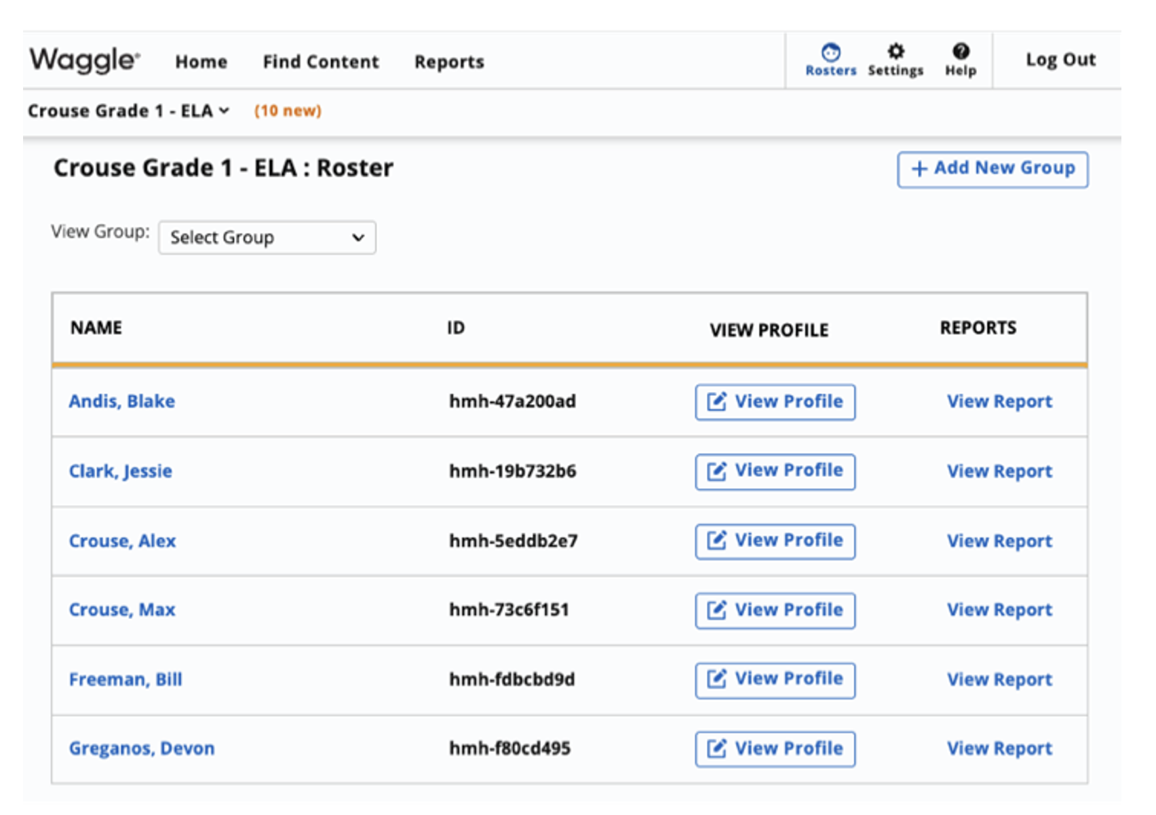Click the Waggle logo
1156x815 pixels.
[x=85, y=60]
